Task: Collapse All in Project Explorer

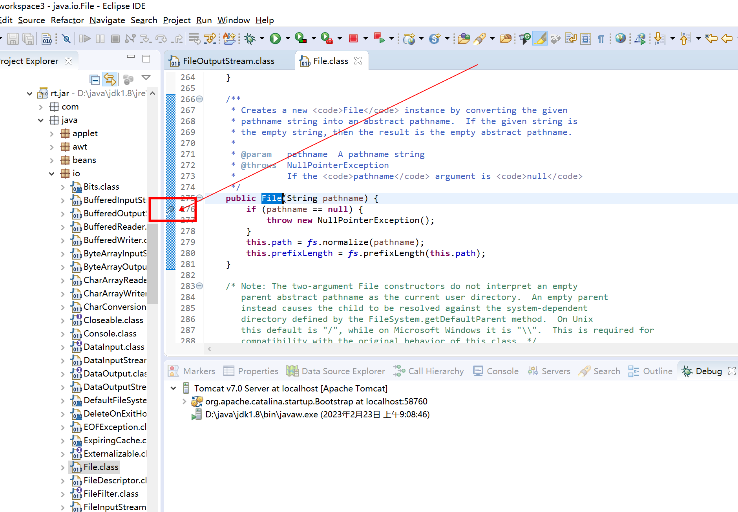Action: tap(94, 80)
